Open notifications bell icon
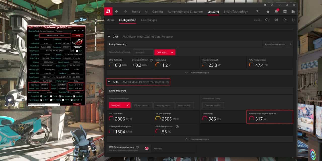This screenshot has width=322, height=161. (x=276, y=11)
